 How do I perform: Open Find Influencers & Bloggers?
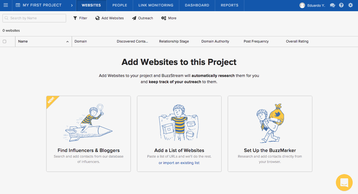pyautogui.click(x=89, y=150)
